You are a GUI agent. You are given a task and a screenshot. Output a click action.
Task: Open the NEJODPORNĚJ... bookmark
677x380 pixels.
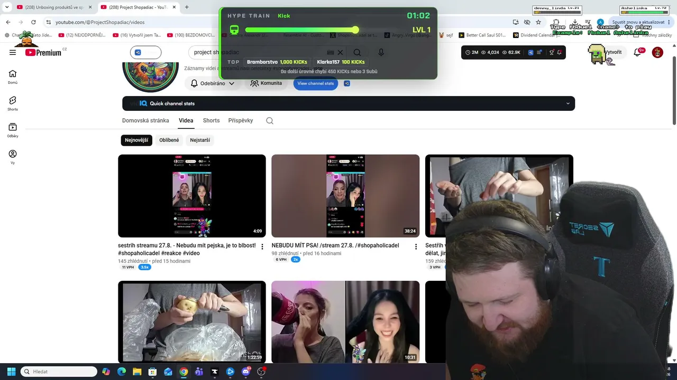coord(83,35)
